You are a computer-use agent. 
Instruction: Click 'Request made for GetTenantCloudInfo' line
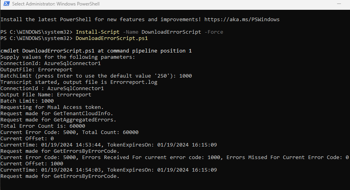tap(57, 113)
